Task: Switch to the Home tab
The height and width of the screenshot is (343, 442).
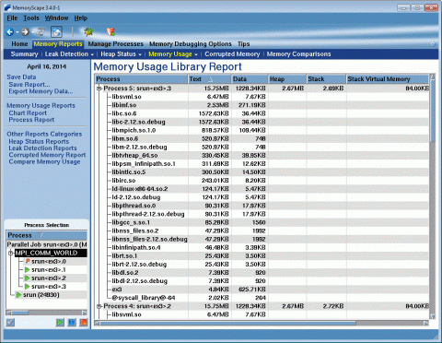Action: point(19,44)
